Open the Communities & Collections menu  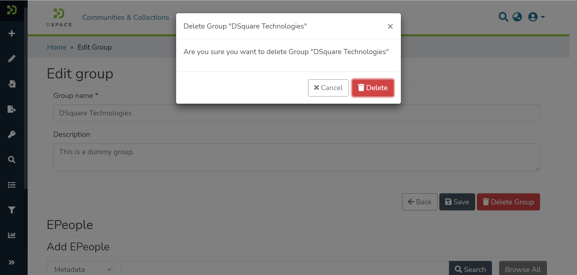tap(126, 17)
